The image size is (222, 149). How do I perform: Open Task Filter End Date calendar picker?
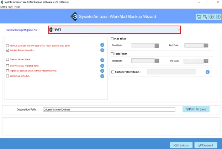[206, 61]
